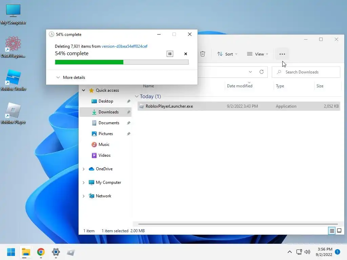The width and height of the screenshot is (347, 260).
Task: Open the clock and date flyout
Action: point(324,252)
